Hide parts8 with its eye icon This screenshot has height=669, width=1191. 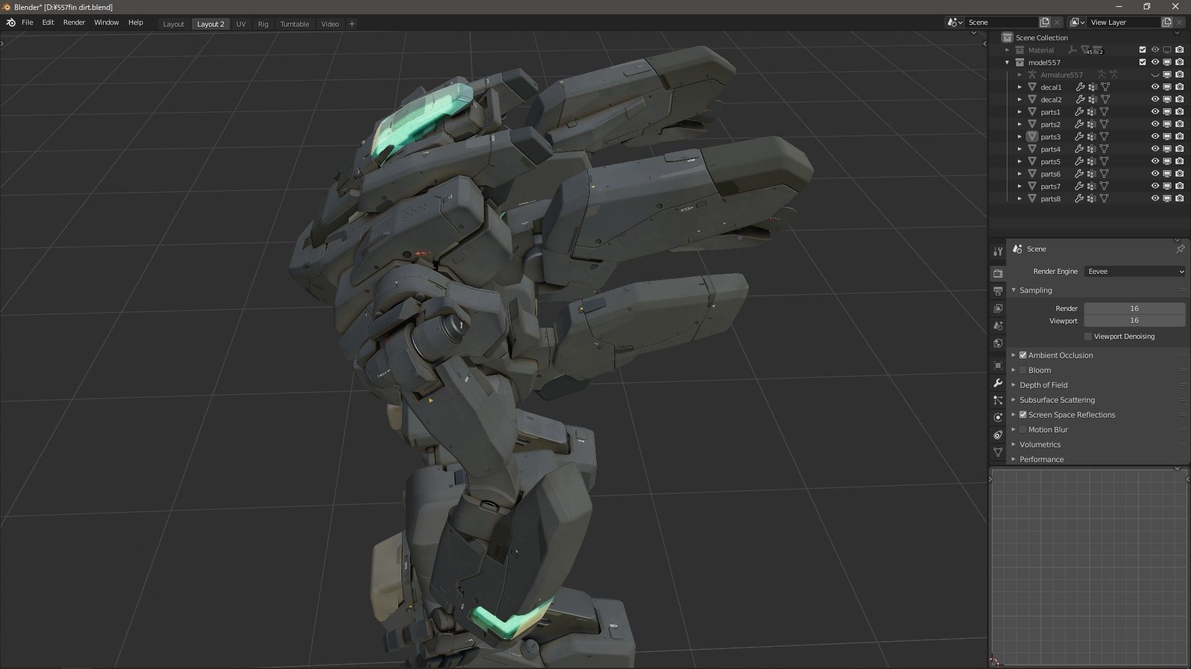click(1154, 199)
